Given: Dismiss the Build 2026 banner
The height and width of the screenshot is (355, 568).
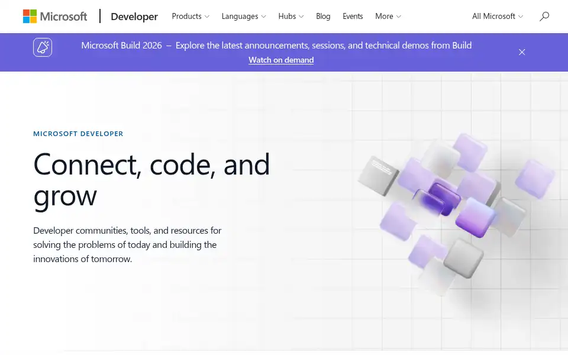Looking at the screenshot, I should click(522, 52).
